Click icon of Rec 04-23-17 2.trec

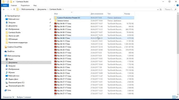click(x=55, y=56)
